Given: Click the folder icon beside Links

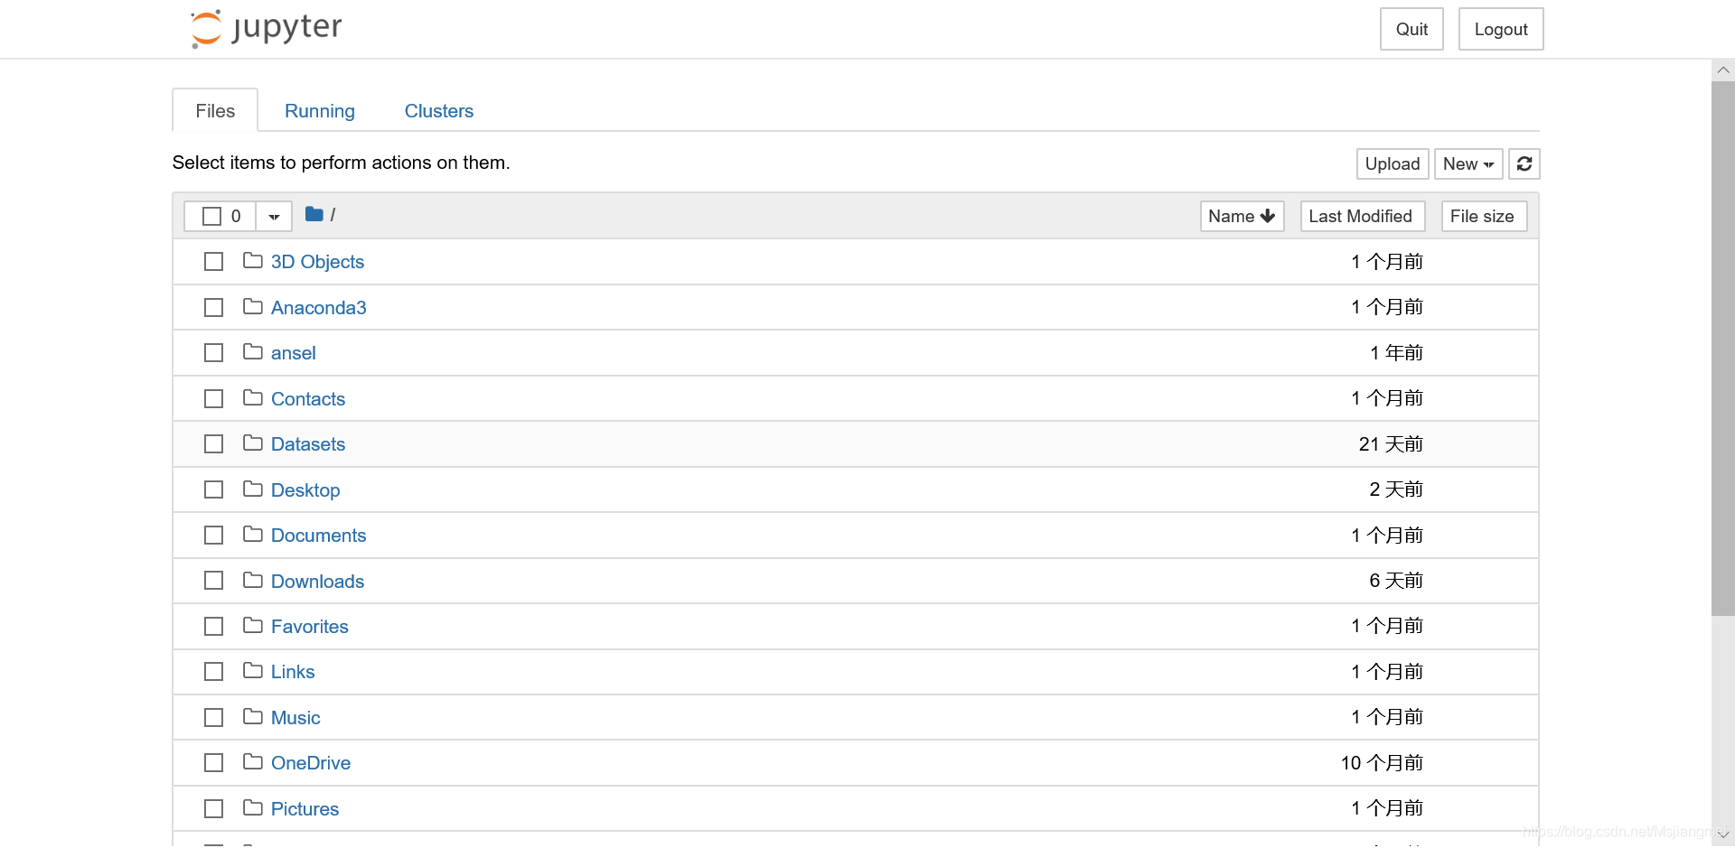Looking at the screenshot, I should point(253,671).
